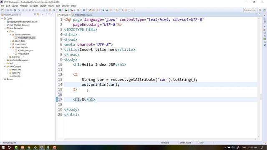Screen dimensions: 267x150
Task: Click the editor vertical scrollbar
Action: [259, 77]
